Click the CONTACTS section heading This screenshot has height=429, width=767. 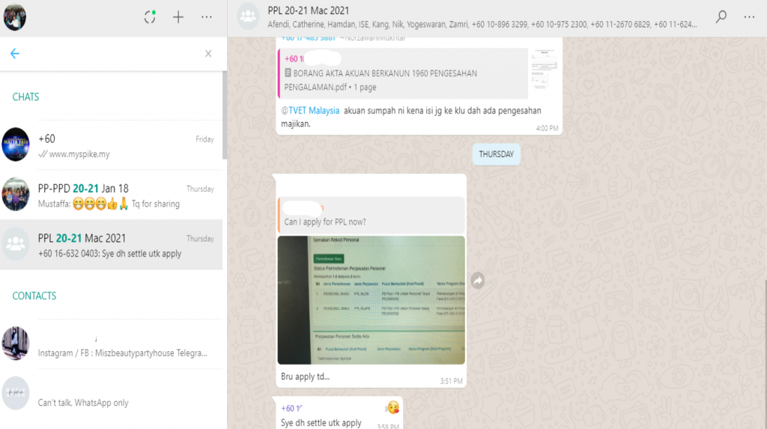(34, 296)
